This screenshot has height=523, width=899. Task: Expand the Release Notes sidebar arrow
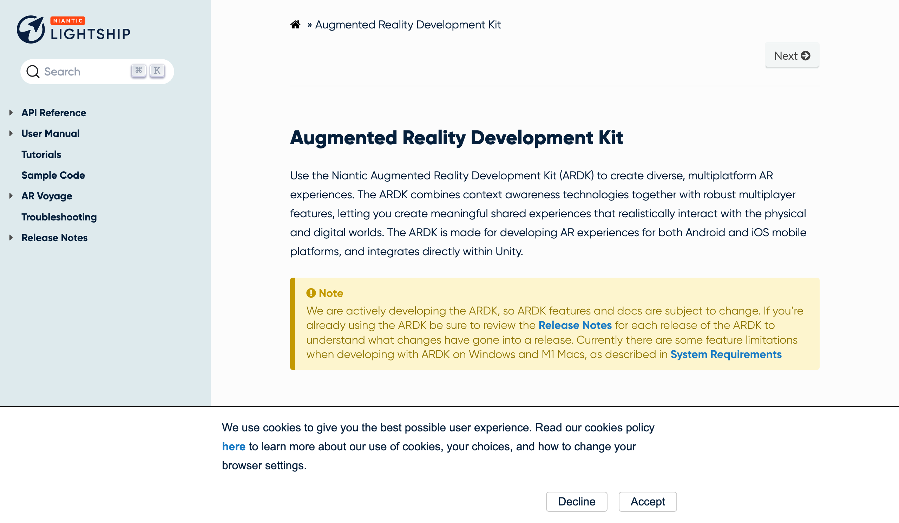coord(11,237)
